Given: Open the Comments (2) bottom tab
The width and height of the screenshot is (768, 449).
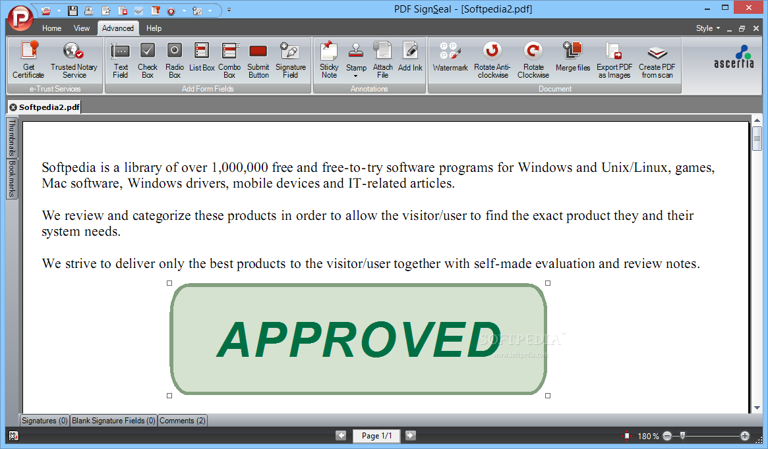Looking at the screenshot, I should click(182, 421).
